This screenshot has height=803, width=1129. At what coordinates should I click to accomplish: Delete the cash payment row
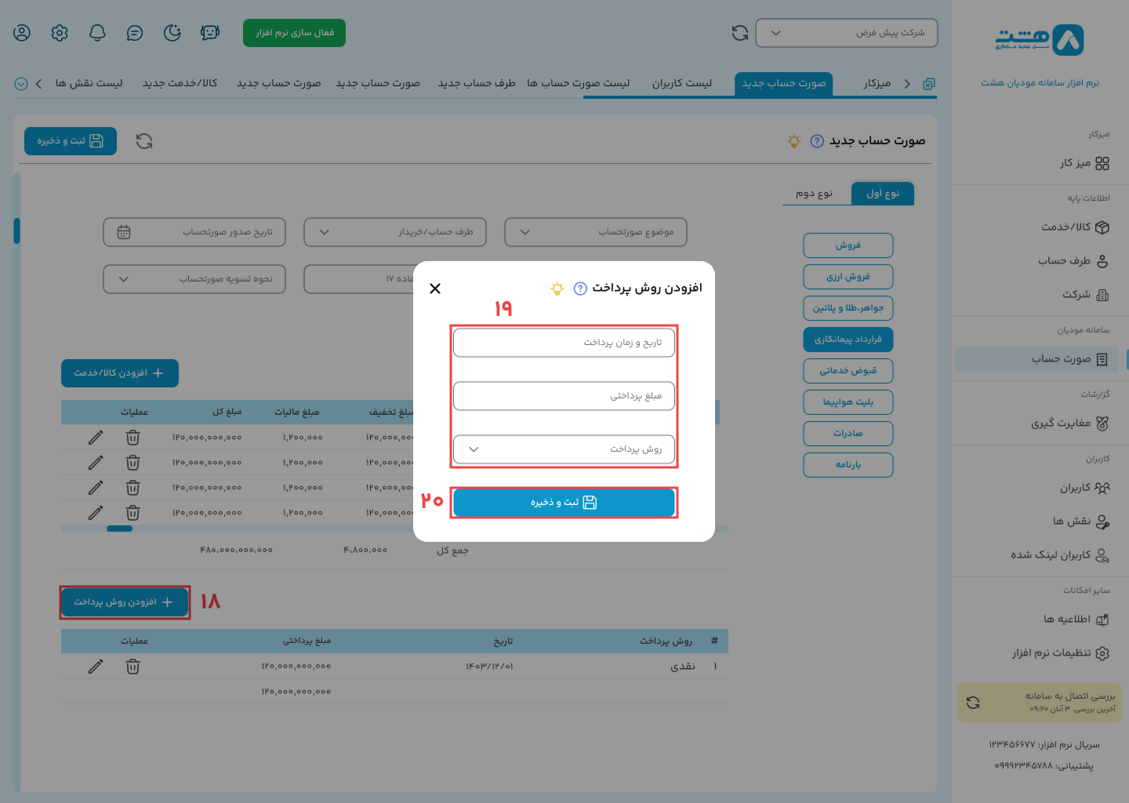point(133,667)
